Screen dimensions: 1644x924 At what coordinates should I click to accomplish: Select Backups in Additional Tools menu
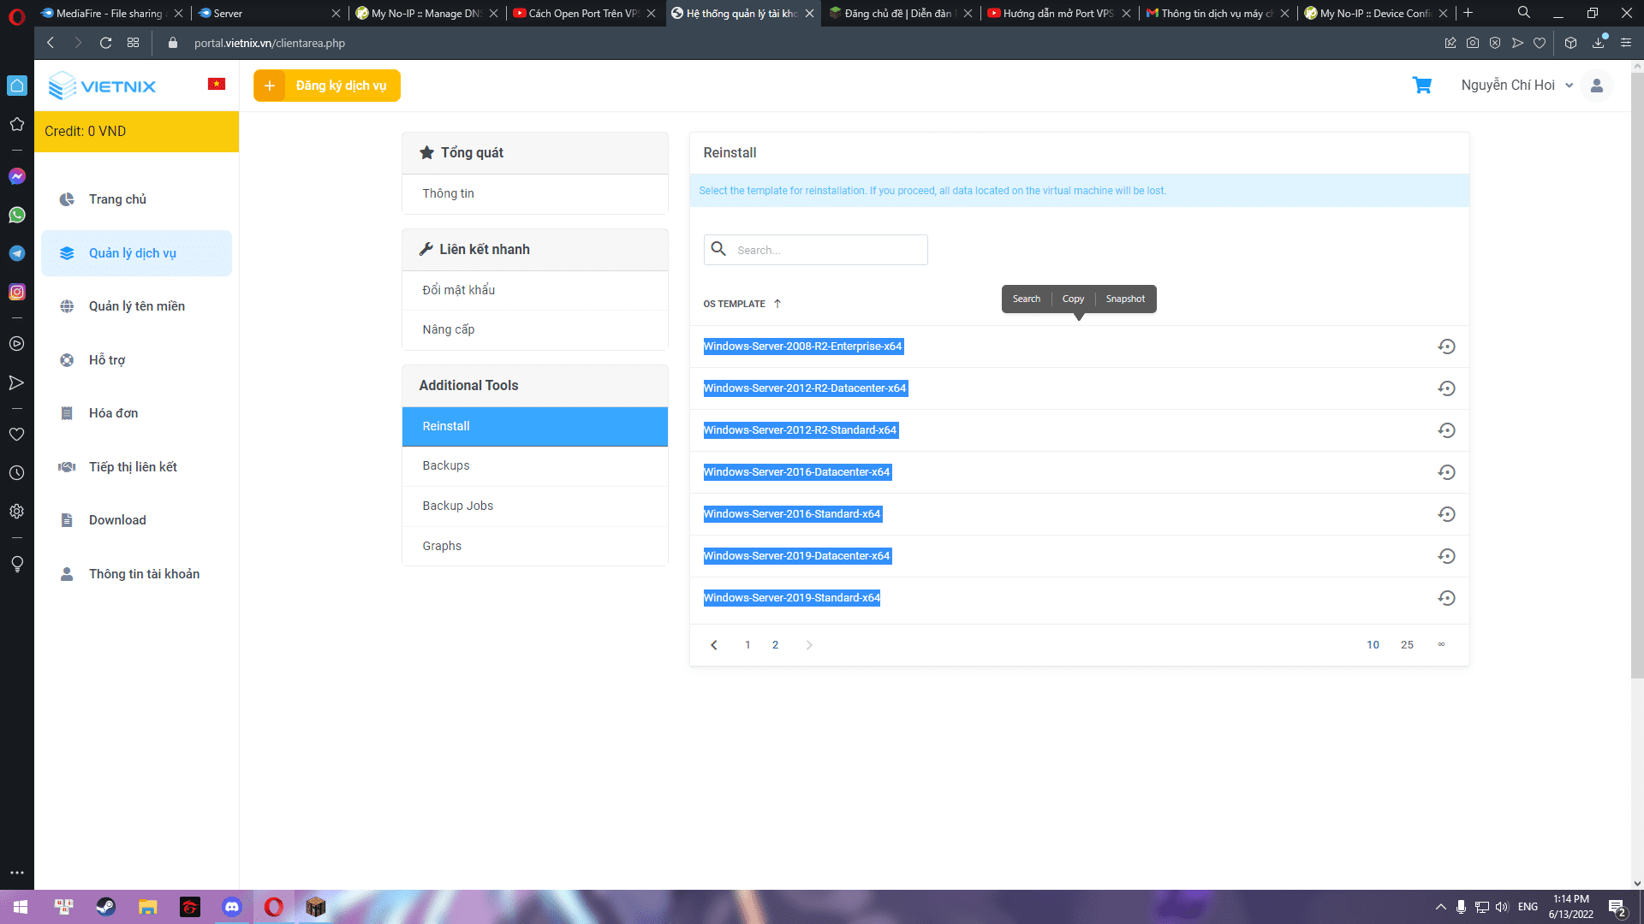click(446, 465)
